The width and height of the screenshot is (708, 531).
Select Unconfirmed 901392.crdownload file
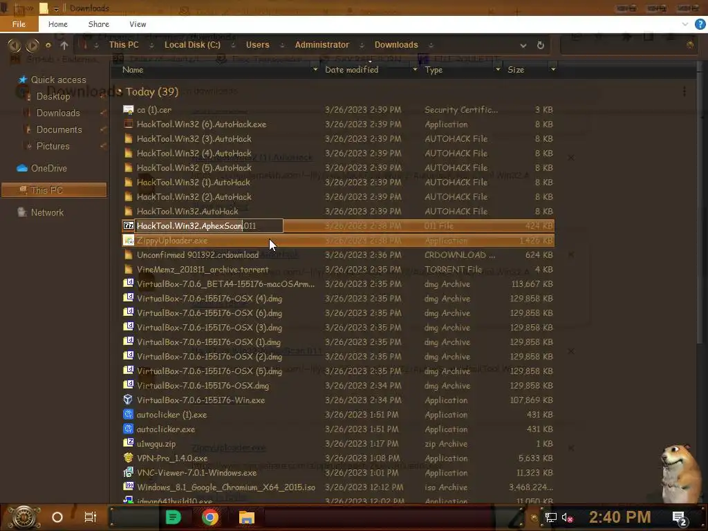198,255
